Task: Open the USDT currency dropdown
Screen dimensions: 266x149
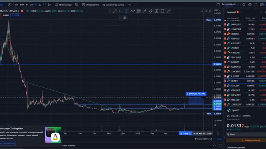Action: pos(217,10)
